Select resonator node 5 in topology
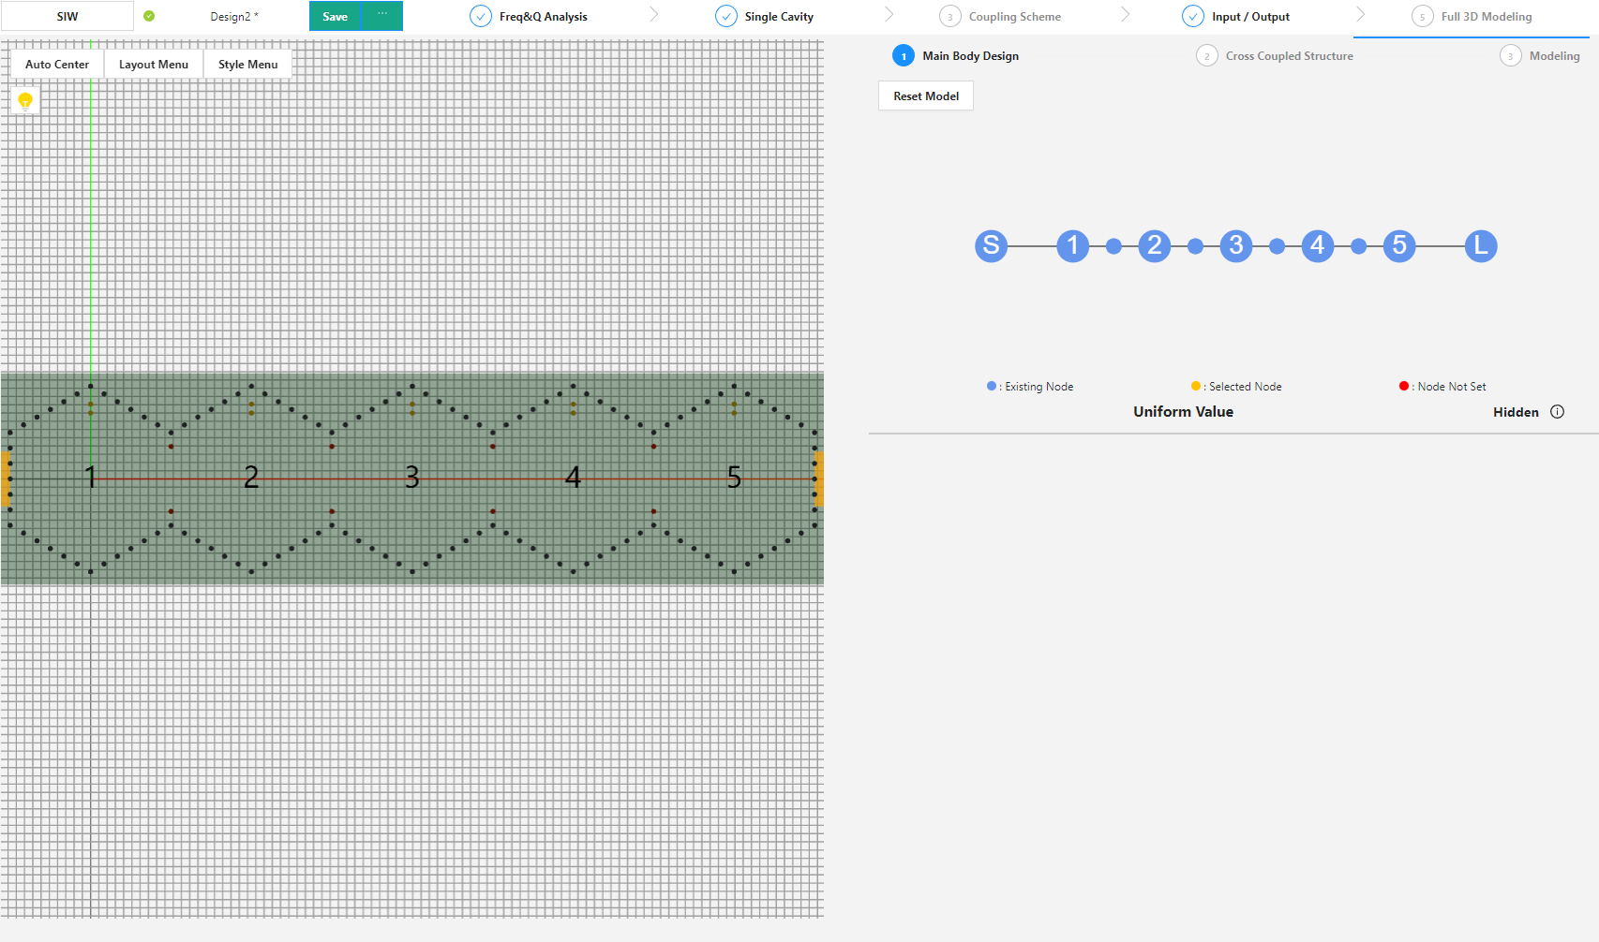Viewport: 1599px width, 942px height. 1398,246
